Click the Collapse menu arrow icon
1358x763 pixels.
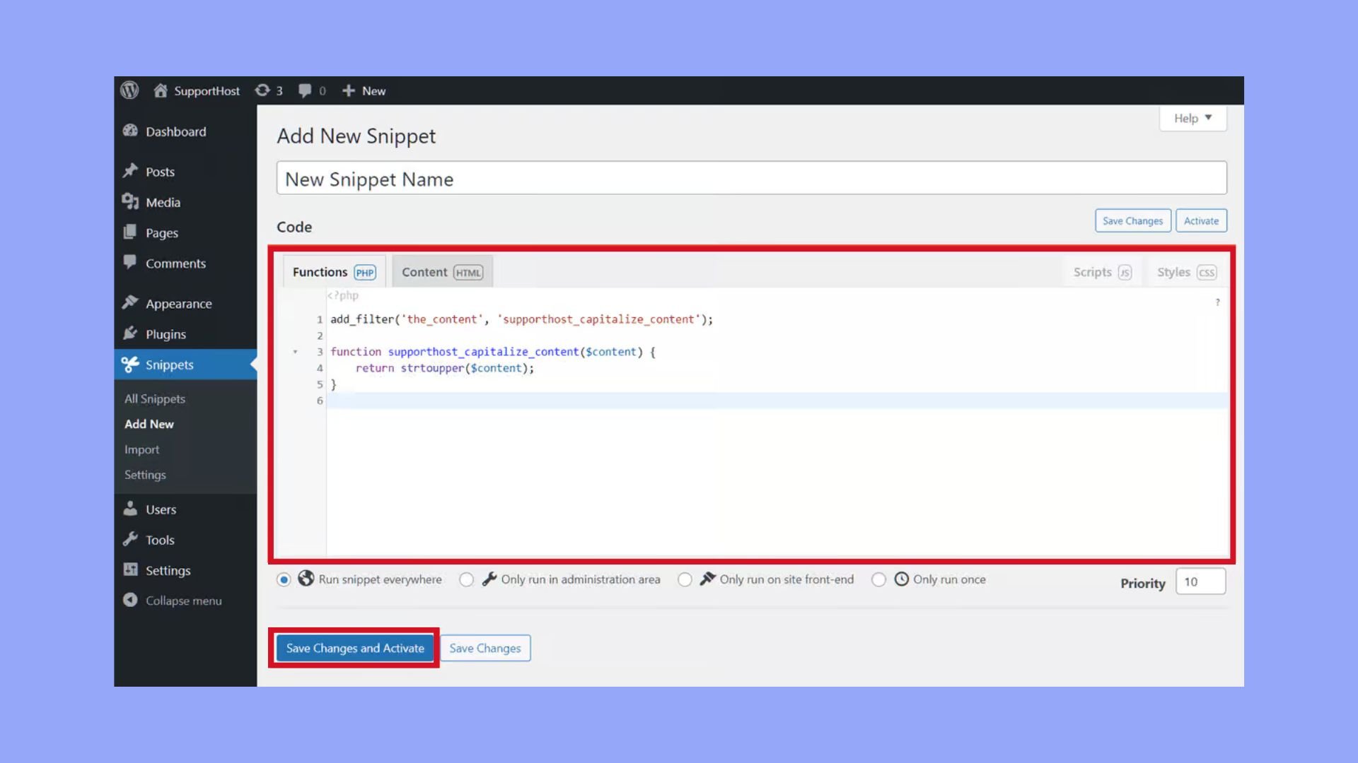(130, 601)
